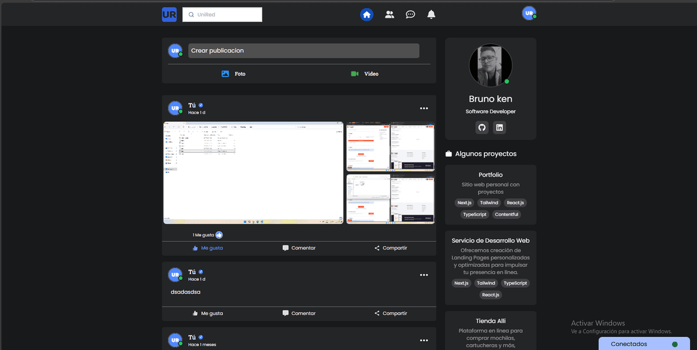
Task: Select Foto to attach a photo
Action: (233, 74)
